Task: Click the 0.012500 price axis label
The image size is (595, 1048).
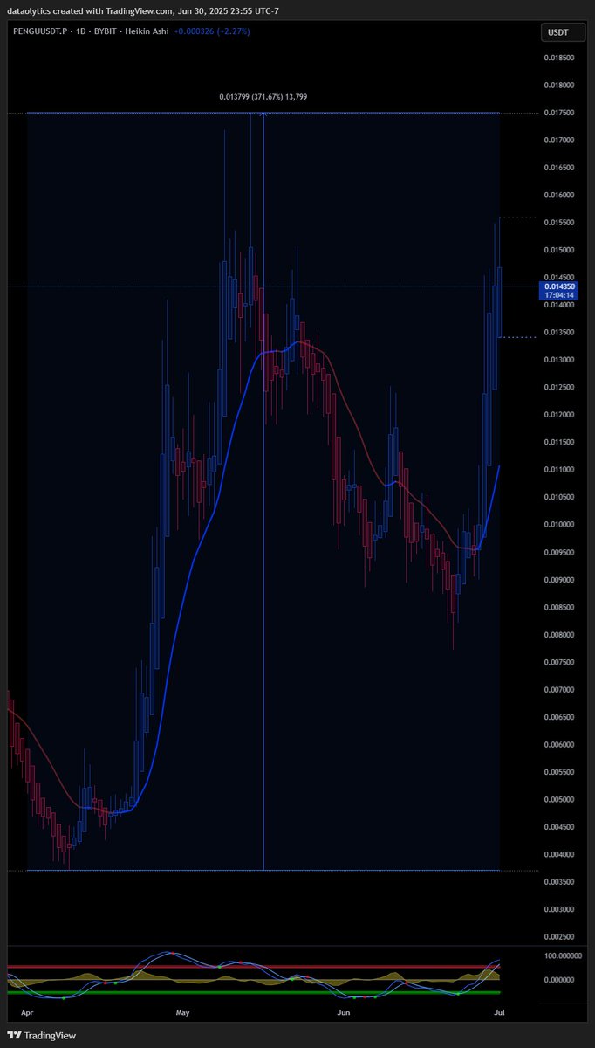Action: coord(559,388)
